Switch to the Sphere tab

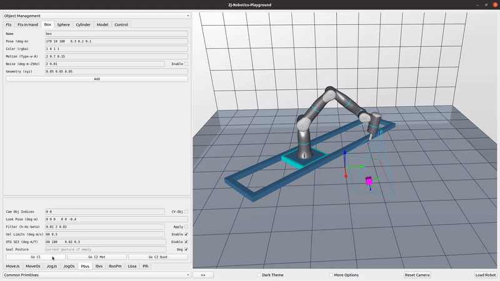point(64,24)
